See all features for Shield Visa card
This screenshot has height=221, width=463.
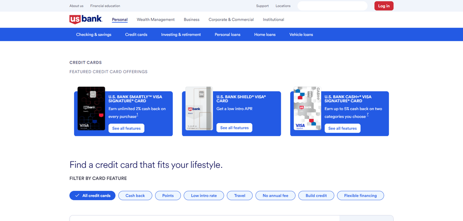235,128
